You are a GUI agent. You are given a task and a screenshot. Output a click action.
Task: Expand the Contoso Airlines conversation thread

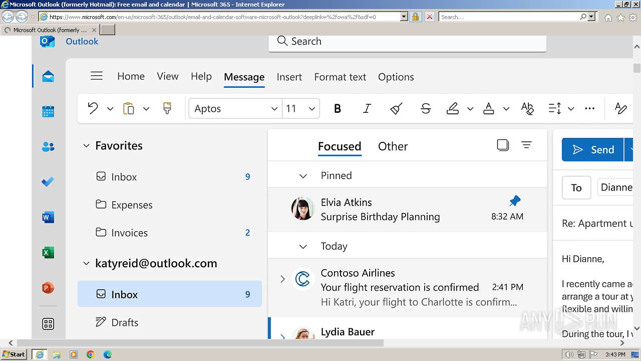point(282,279)
